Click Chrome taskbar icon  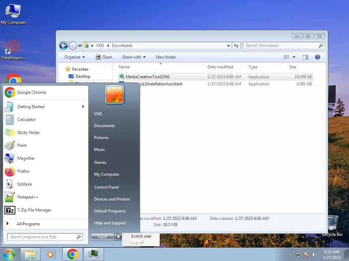pyautogui.click(x=72, y=254)
